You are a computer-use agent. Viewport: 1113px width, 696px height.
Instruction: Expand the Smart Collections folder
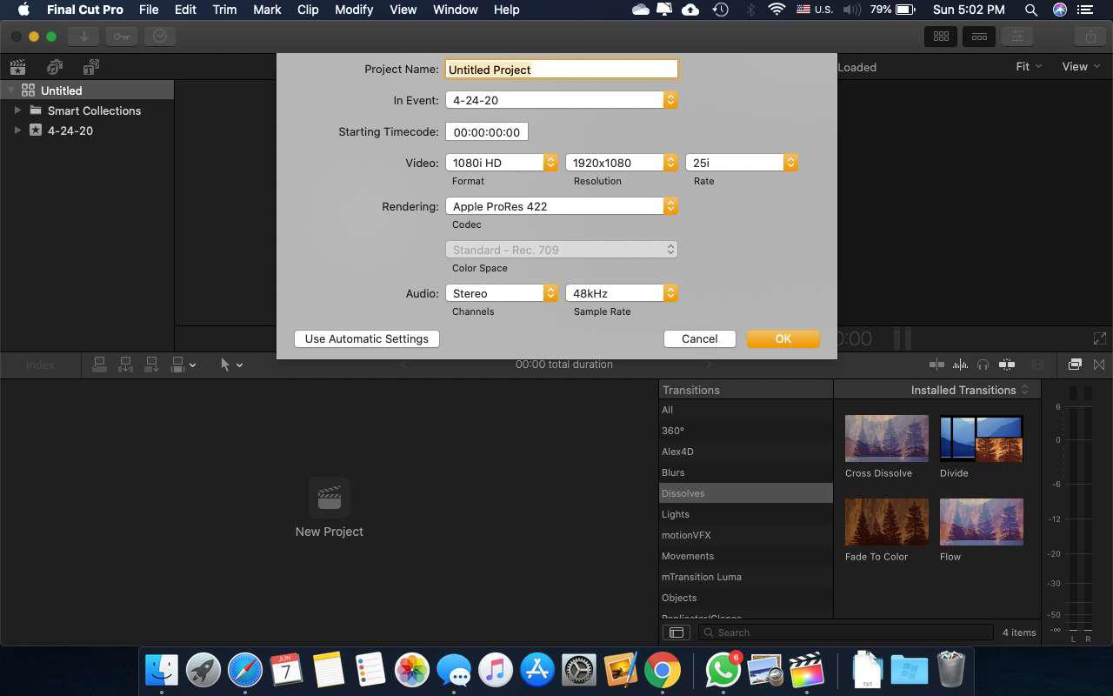click(17, 110)
